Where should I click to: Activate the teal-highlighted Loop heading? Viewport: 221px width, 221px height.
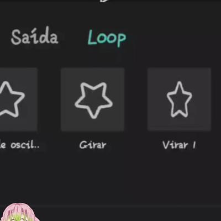click(x=107, y=38)
